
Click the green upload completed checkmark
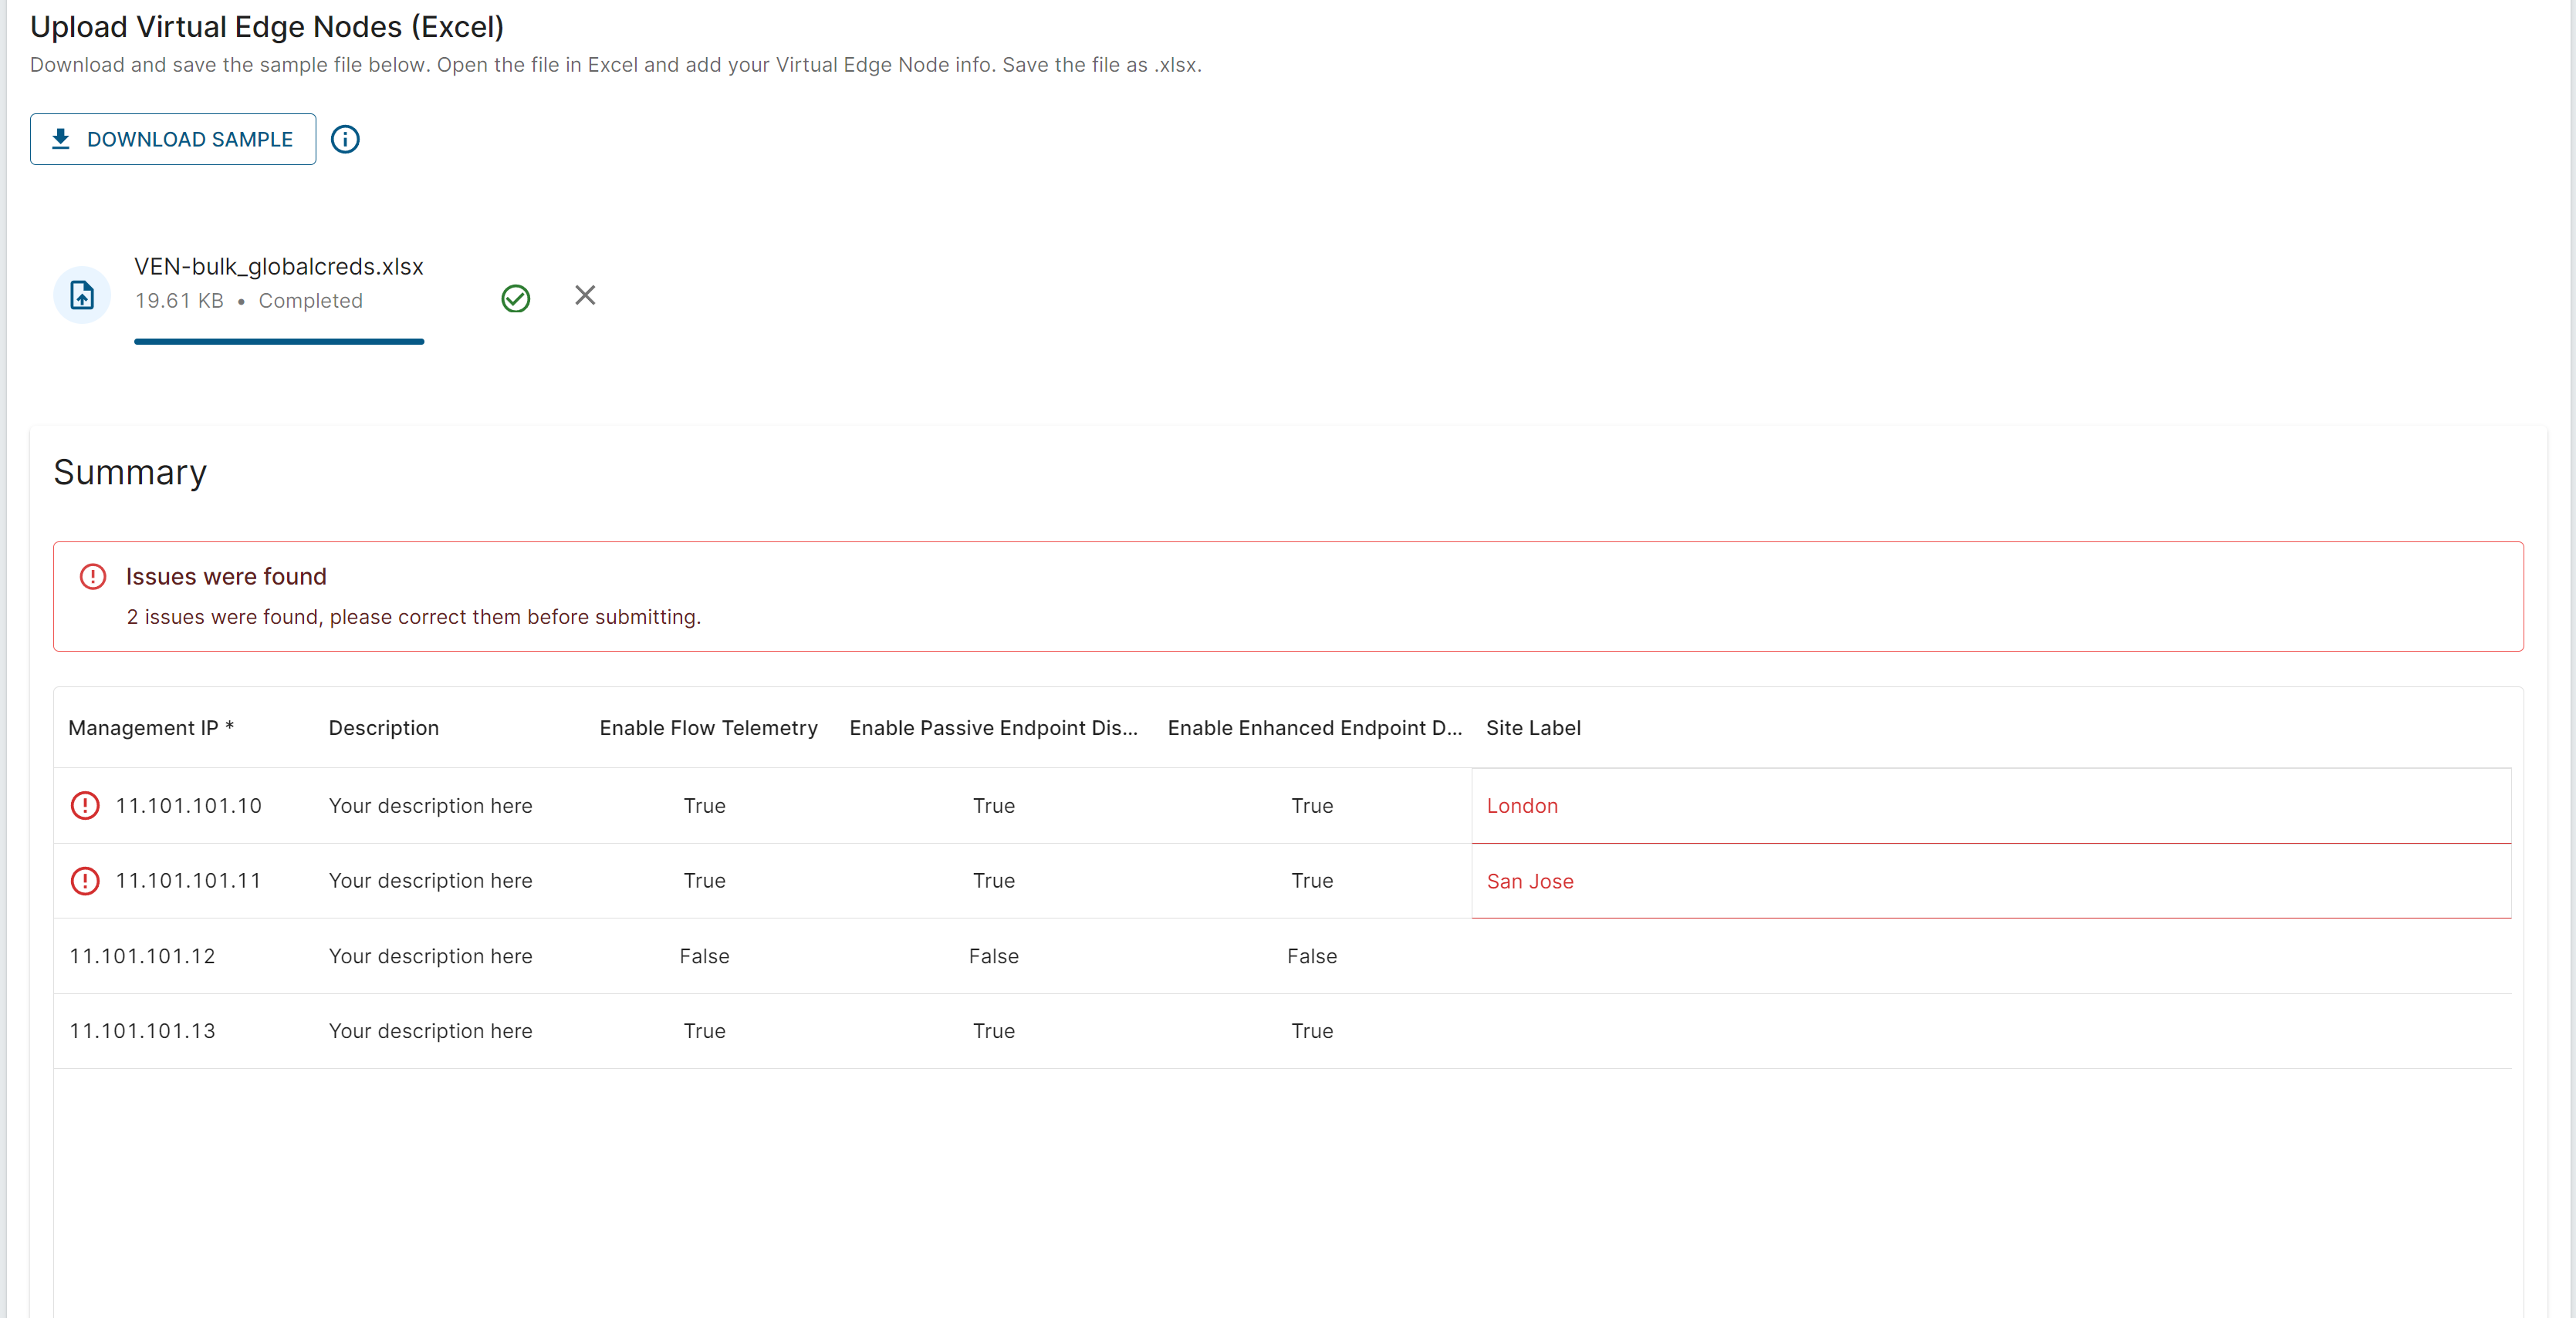click(515, 298)
